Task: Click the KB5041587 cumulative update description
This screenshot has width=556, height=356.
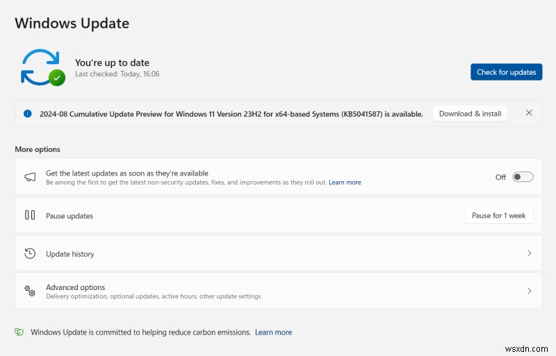Action: [x=231, y=114]
